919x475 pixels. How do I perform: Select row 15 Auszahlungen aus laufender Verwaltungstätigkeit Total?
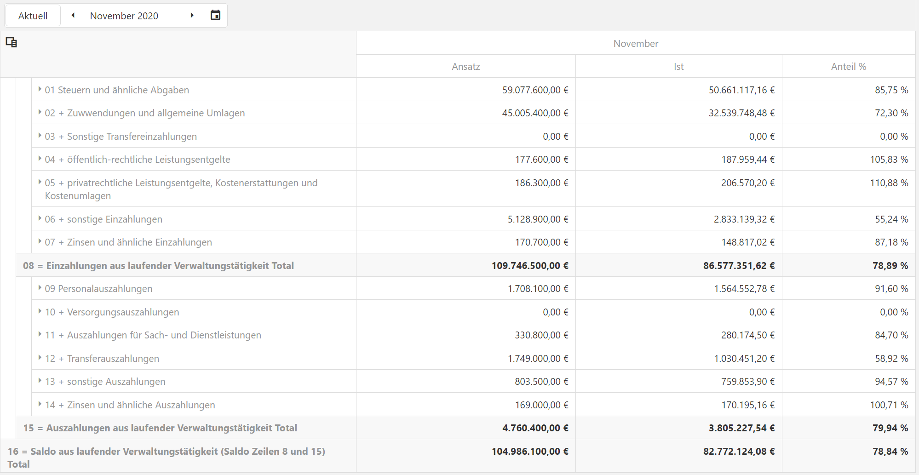[x=465, y=428]
